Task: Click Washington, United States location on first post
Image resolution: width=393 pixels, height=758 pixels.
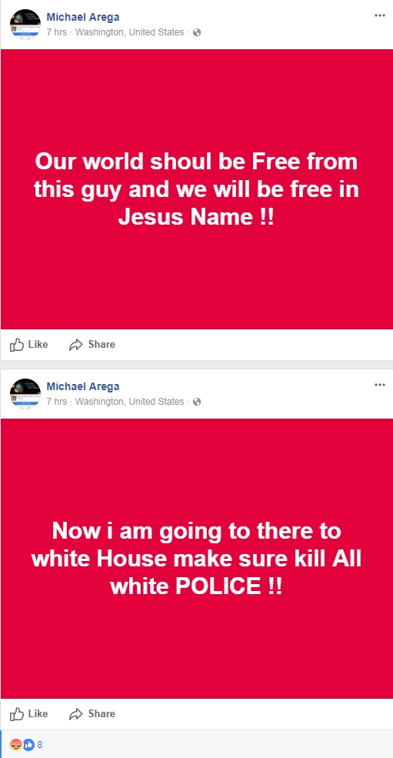Action: (129, 32)
